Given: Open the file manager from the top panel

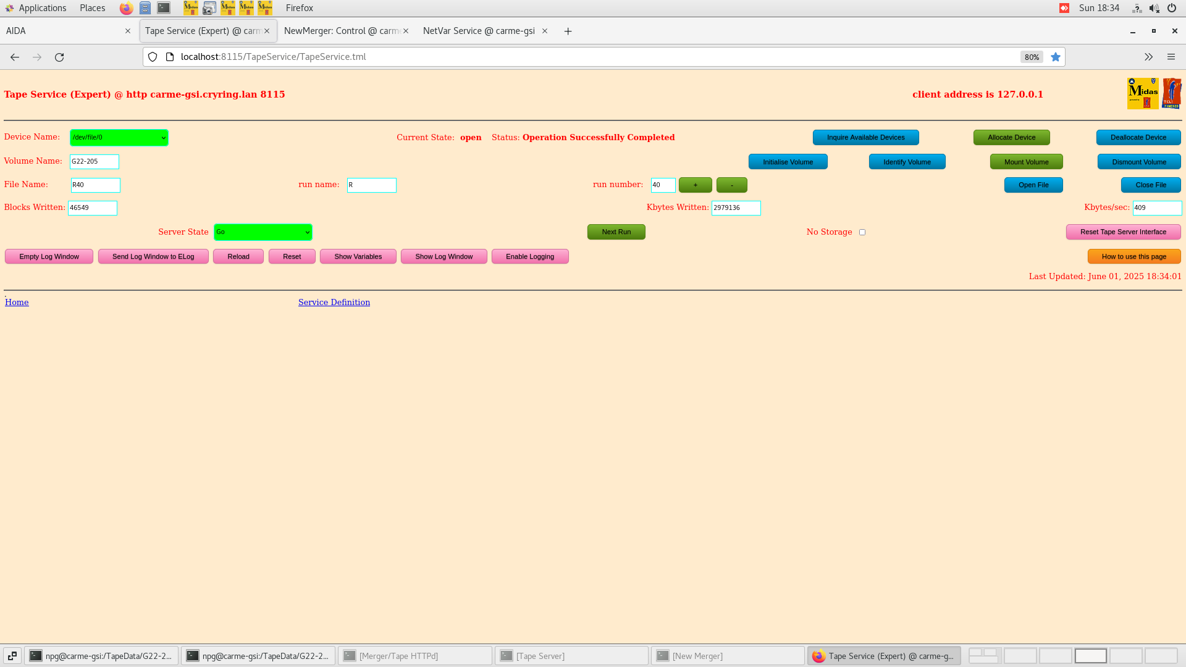Looking at the screenshot, I should (145, 8).
